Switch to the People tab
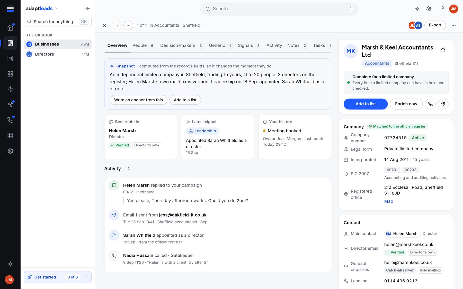463x289 pixels. (x=143, y=45)
